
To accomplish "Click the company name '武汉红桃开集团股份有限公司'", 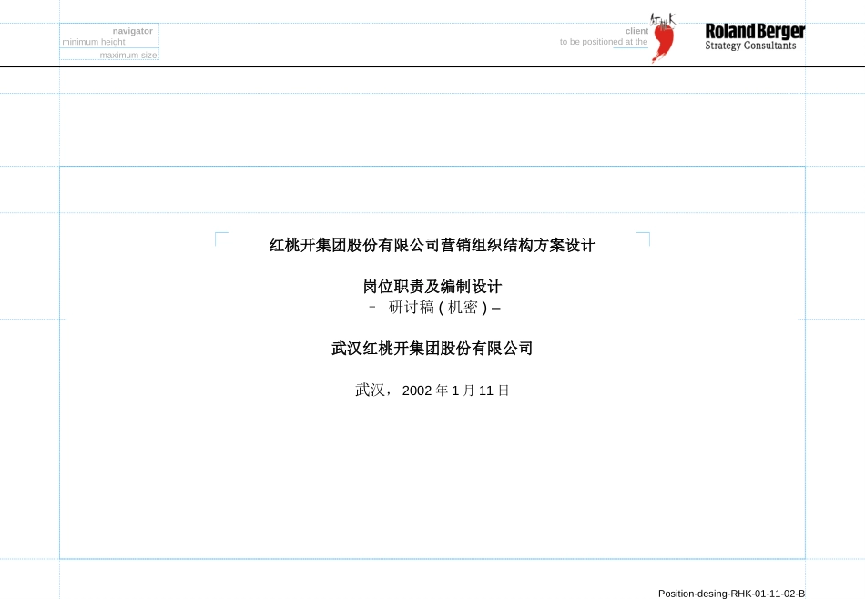I will [x=432, y=349].
